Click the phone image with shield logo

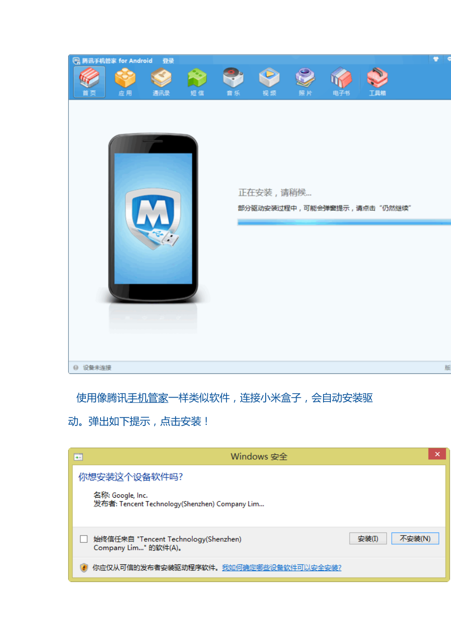[x=153, y=219]
